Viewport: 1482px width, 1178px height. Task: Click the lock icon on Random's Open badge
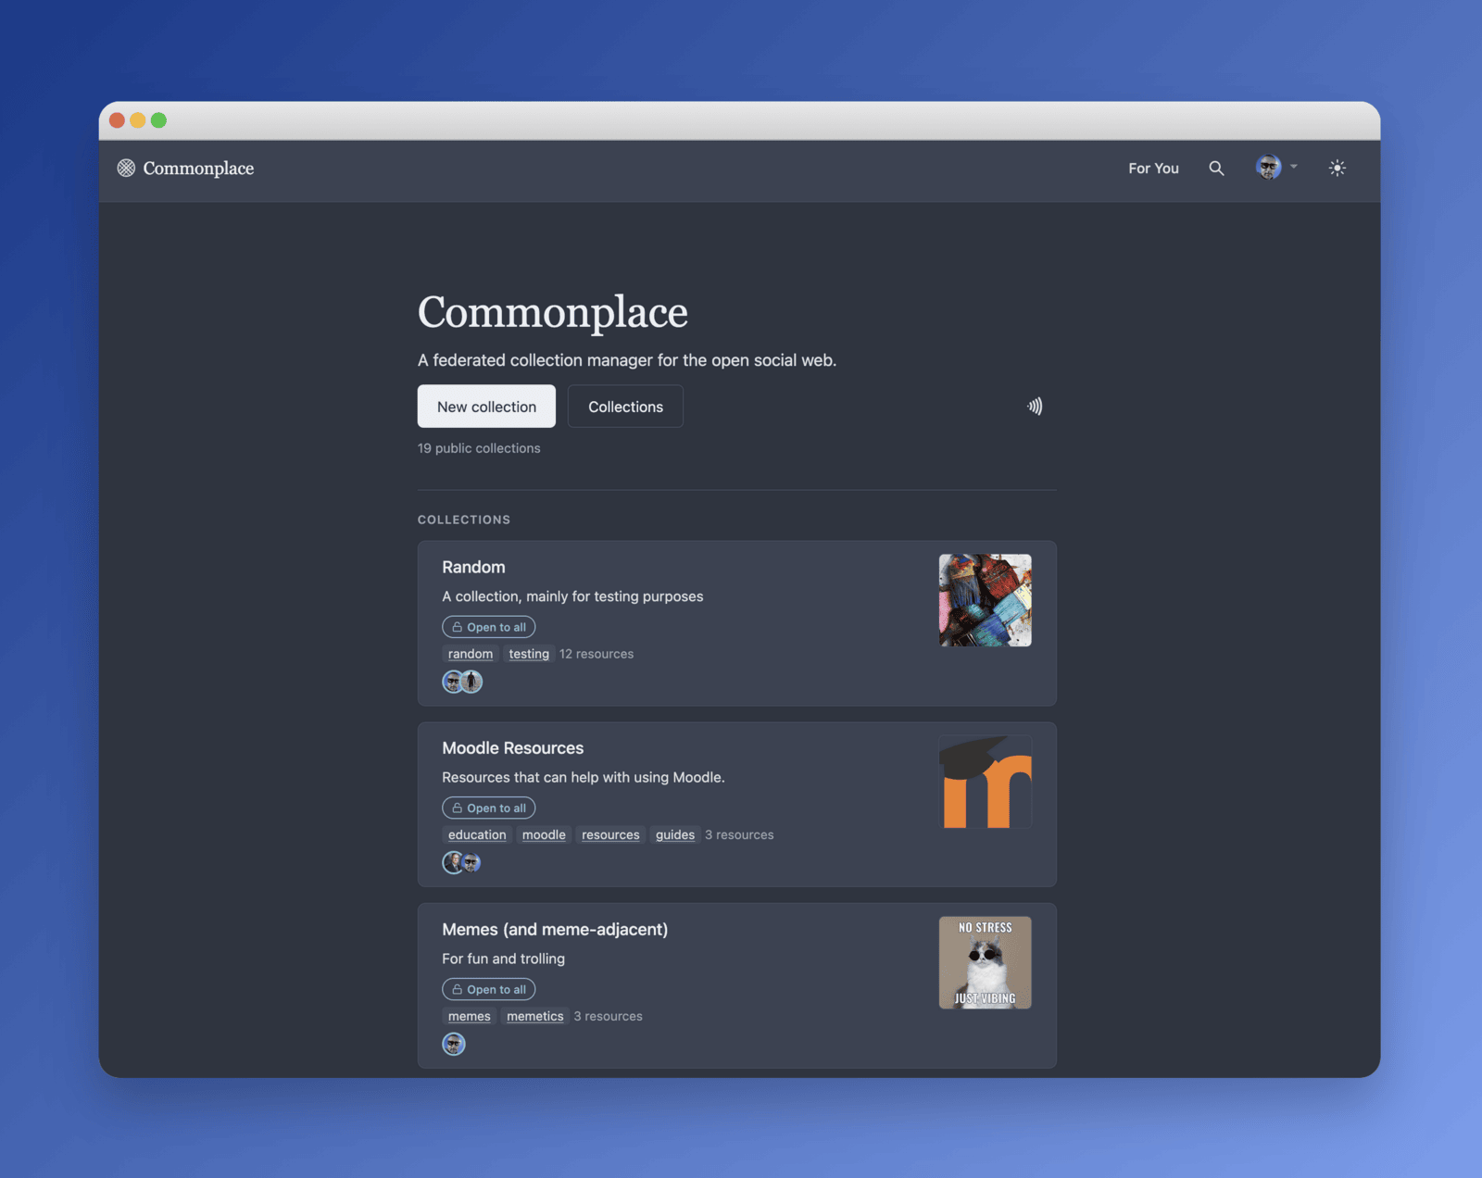click(x=455, y=626)
